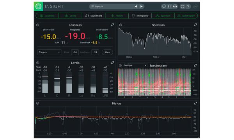Go to next layout arrow
The image size is (234, 140).
141,6
